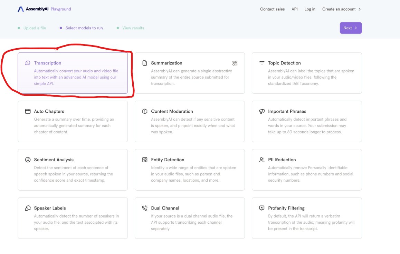Click the Sentiment Analysis smiley icon
400x254 pixels.
[x=28, y=160]
